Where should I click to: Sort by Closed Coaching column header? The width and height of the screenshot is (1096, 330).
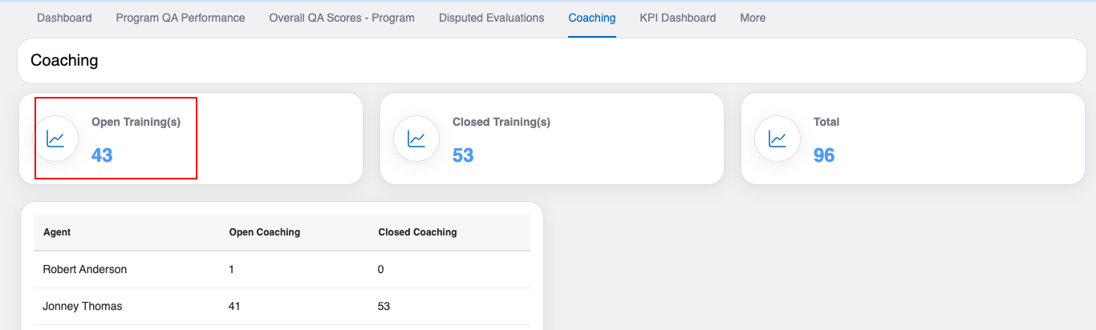417,232
